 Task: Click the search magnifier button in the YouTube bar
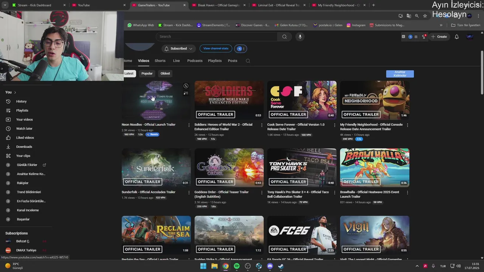[284, 37]
